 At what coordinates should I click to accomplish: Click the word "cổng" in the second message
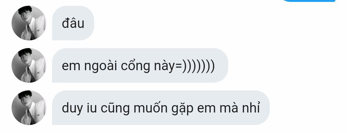136,66
